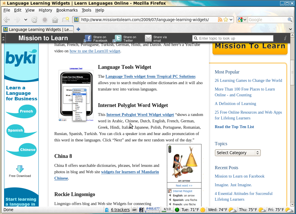Go forward with the Forward arrow button
The width and height of the screenshot is (296, 214).
17,20
